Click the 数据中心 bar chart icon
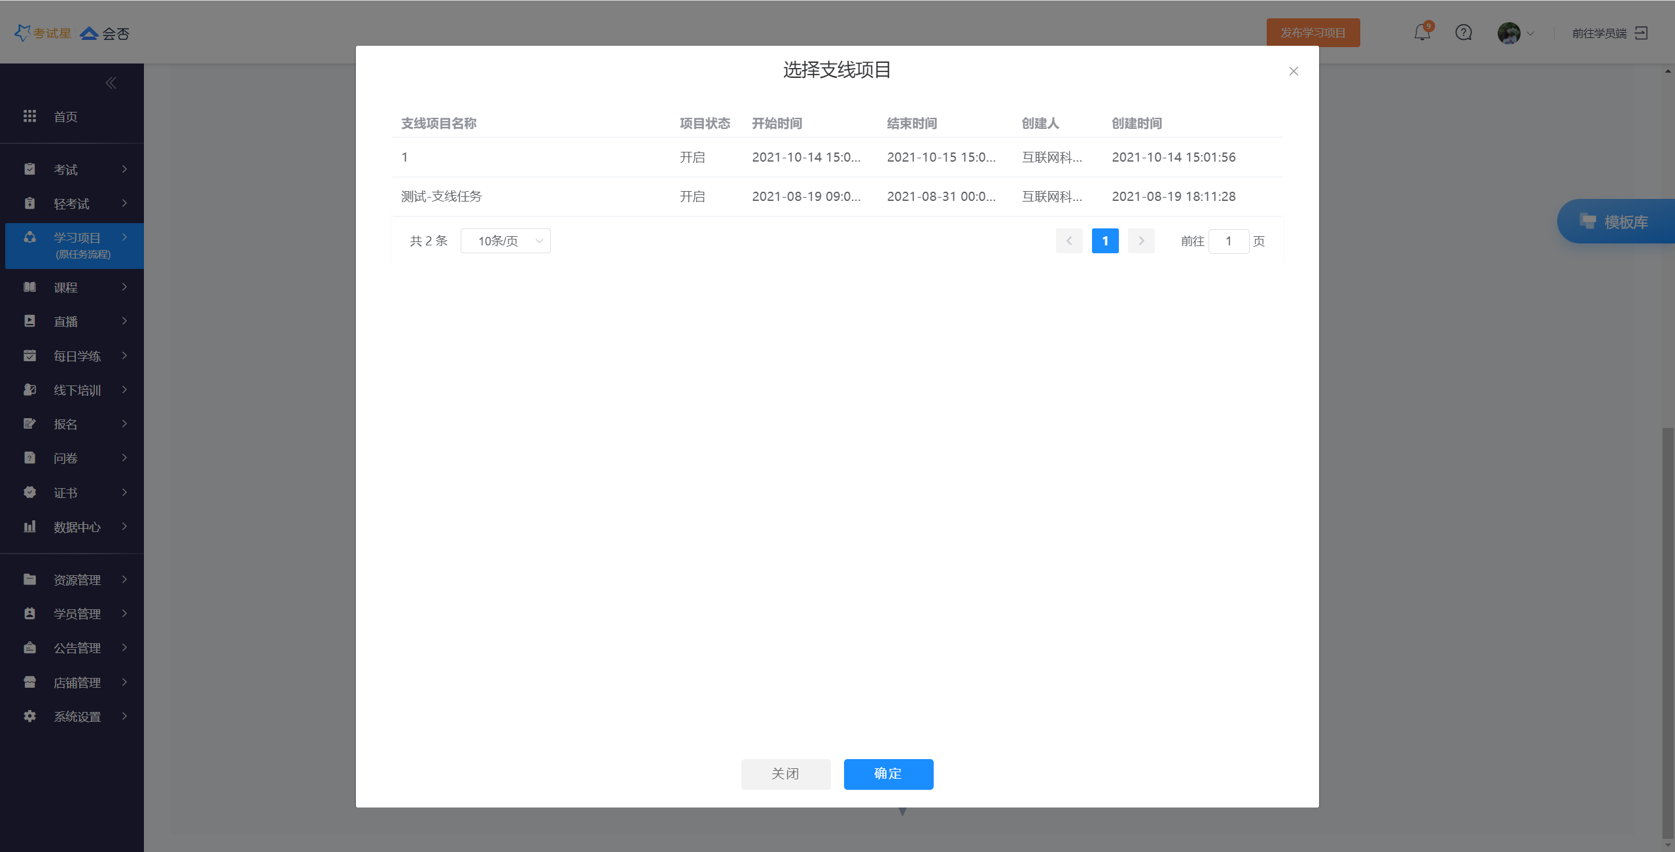This screenshot has width=1675, height=852. pyautogui.click(x=29, y=527)
